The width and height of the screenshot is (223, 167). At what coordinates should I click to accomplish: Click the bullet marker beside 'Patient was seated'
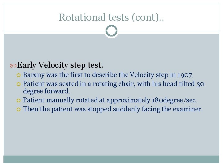pyautogui.click(x=19, y=84)
